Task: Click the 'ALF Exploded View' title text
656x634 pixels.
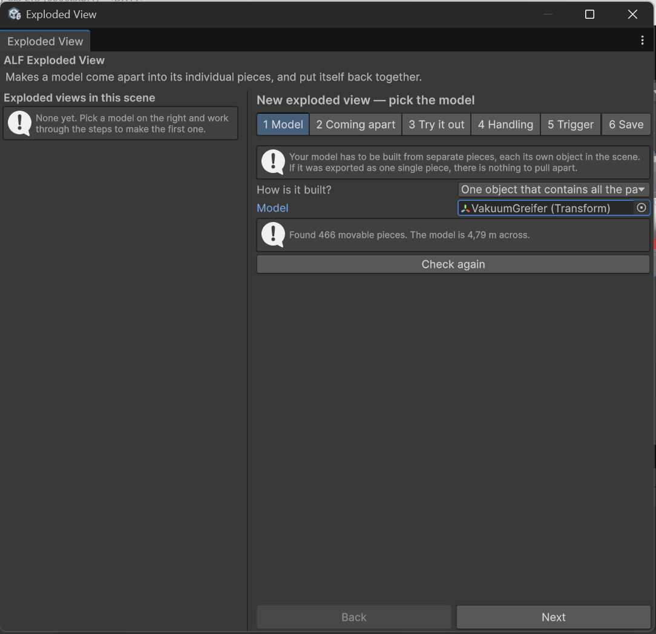Action: (54, 60)
